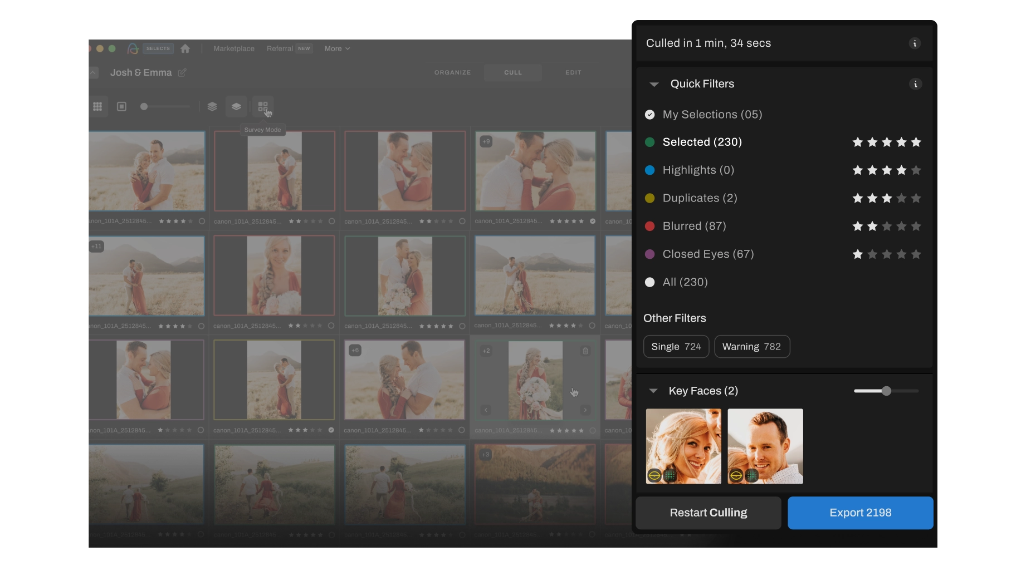The width and height of the screenshot is (1026, 566).
Task: Click the stacked layers grouping icon
Action: 212,106
